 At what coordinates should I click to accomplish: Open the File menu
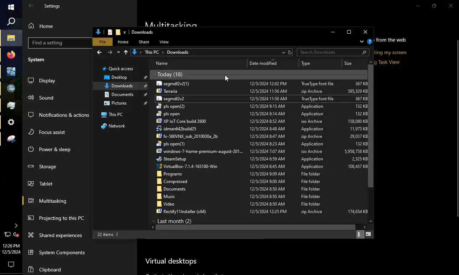[x=103, y=42]
